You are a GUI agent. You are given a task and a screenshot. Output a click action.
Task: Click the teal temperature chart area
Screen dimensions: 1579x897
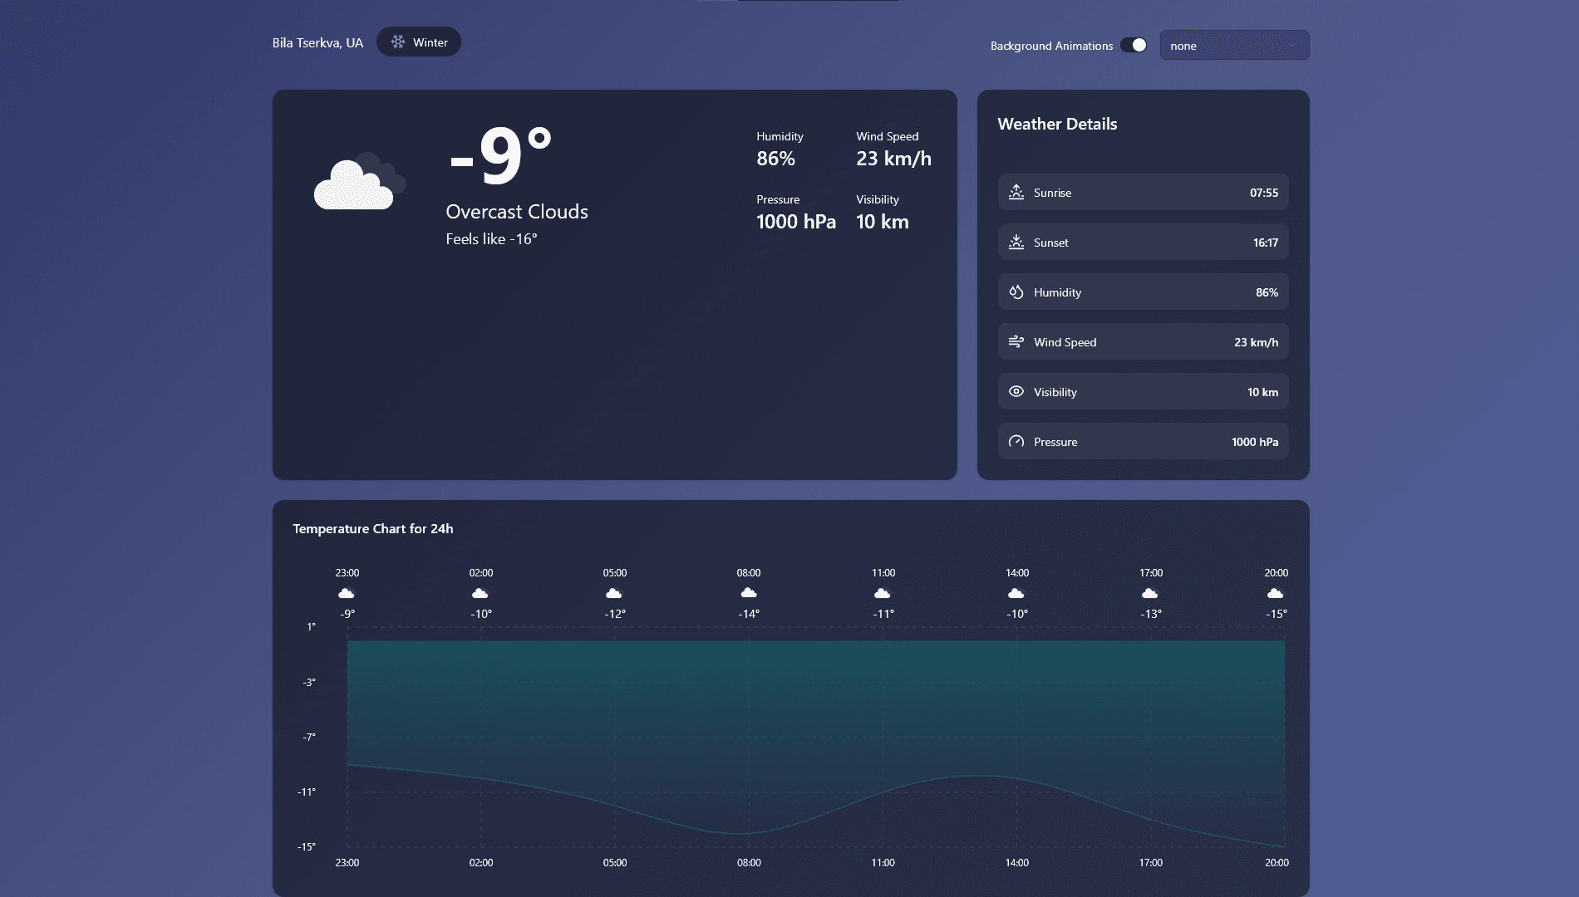(x=814, y=706)
